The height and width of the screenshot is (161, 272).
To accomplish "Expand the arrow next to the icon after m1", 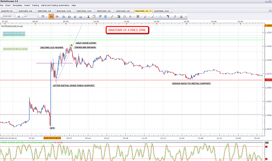I will point(47,16).
